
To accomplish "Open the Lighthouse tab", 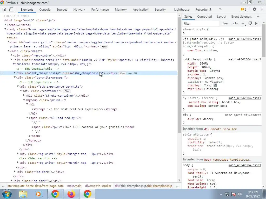I will tap(182, 10).
